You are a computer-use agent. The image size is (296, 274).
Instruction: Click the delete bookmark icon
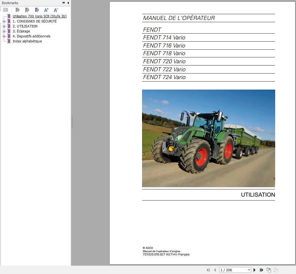(17, 10)
